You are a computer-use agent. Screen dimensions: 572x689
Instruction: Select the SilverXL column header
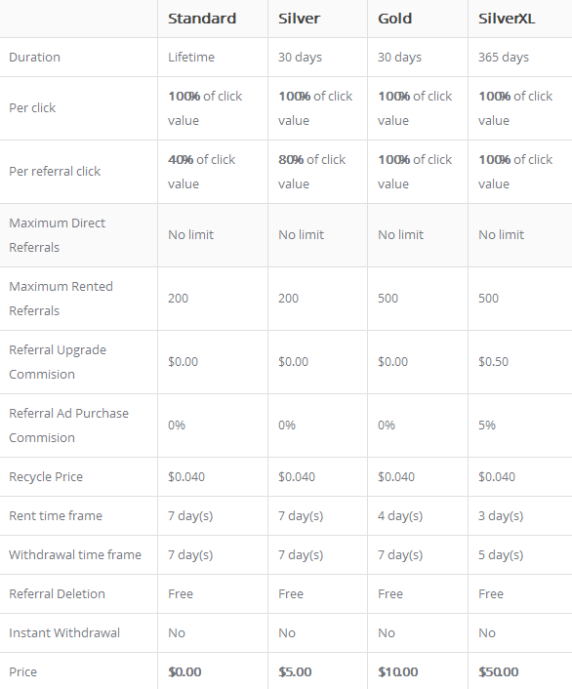(x=507, y=19)
